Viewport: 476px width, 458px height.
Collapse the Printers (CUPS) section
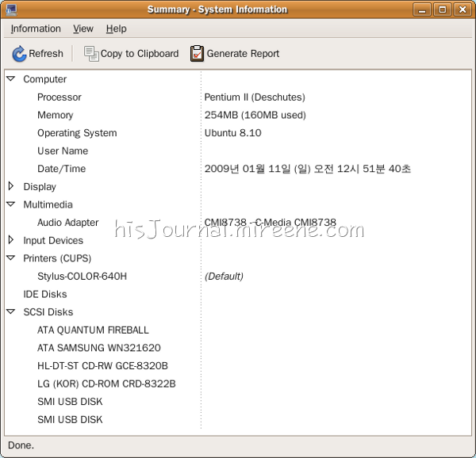point(11,258)
